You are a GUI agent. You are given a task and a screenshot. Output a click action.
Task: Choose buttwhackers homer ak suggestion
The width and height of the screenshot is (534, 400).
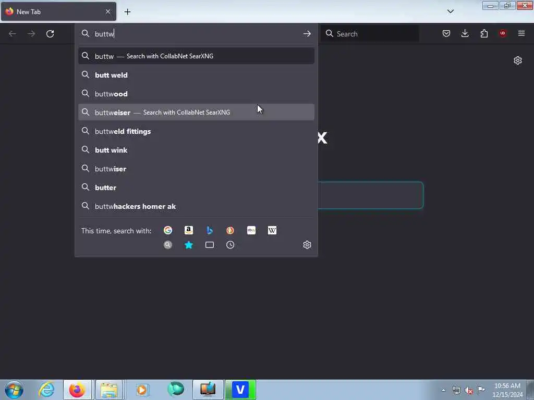pos(196,206)
